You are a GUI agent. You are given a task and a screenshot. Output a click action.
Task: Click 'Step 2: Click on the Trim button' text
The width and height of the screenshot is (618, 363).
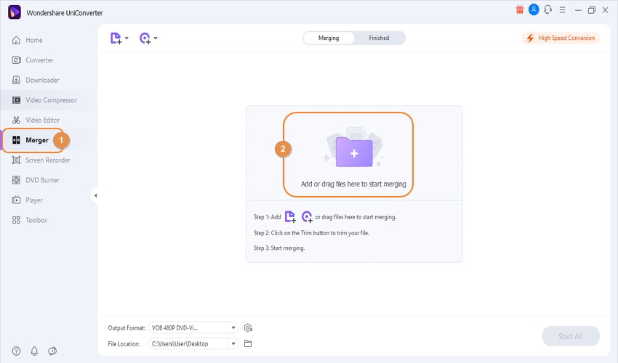311,233
